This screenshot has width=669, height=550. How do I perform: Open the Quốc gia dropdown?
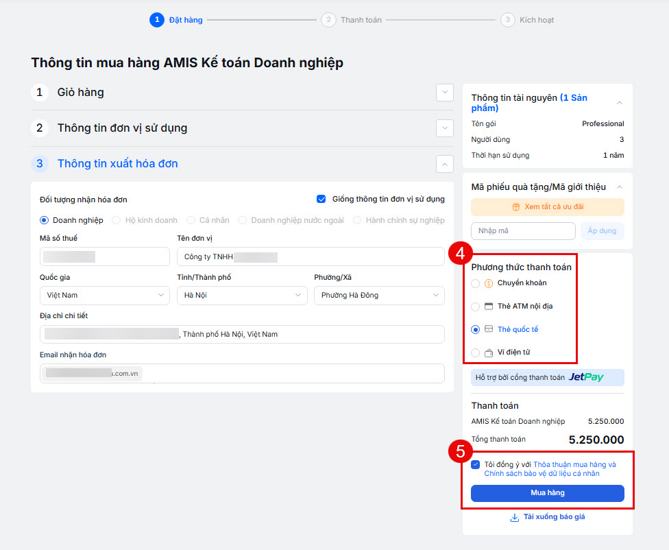point(105,296)
